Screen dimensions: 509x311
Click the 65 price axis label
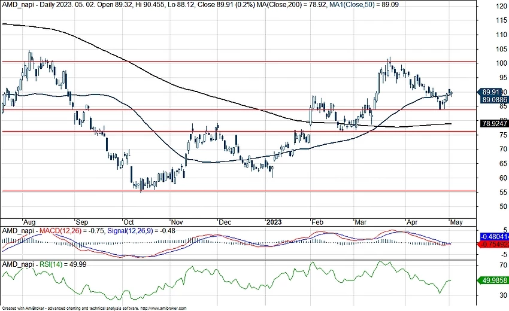click(x=504, y=163)
